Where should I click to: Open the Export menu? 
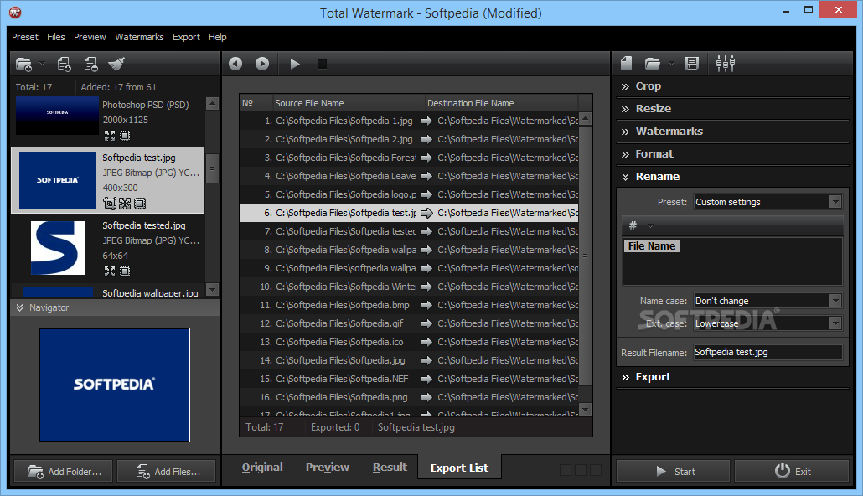[186, 37]
